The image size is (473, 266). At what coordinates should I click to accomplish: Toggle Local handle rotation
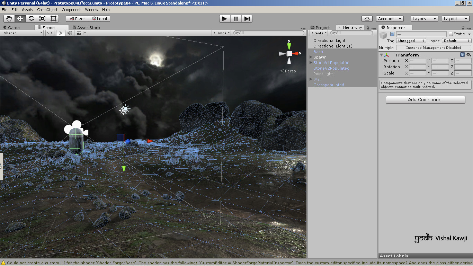(99, 19)
